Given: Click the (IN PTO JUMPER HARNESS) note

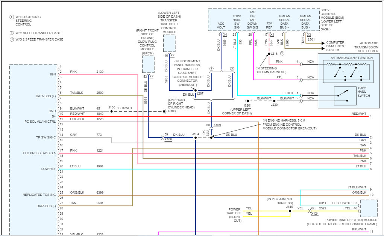Looking at the screenshot, I should [x=280, y=201].
